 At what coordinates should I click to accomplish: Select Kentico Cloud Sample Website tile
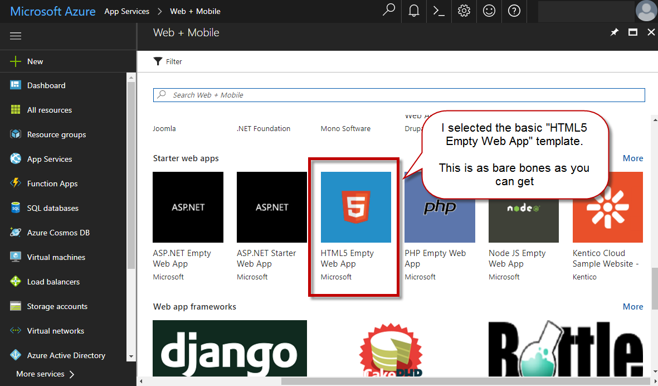[608, 226]
